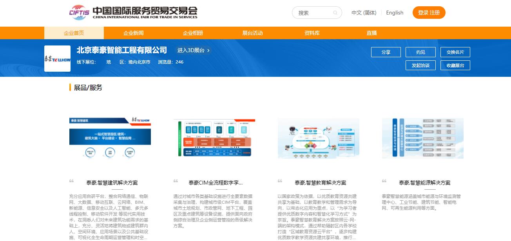Switch language to 中文 (简体)

(364, 13)
